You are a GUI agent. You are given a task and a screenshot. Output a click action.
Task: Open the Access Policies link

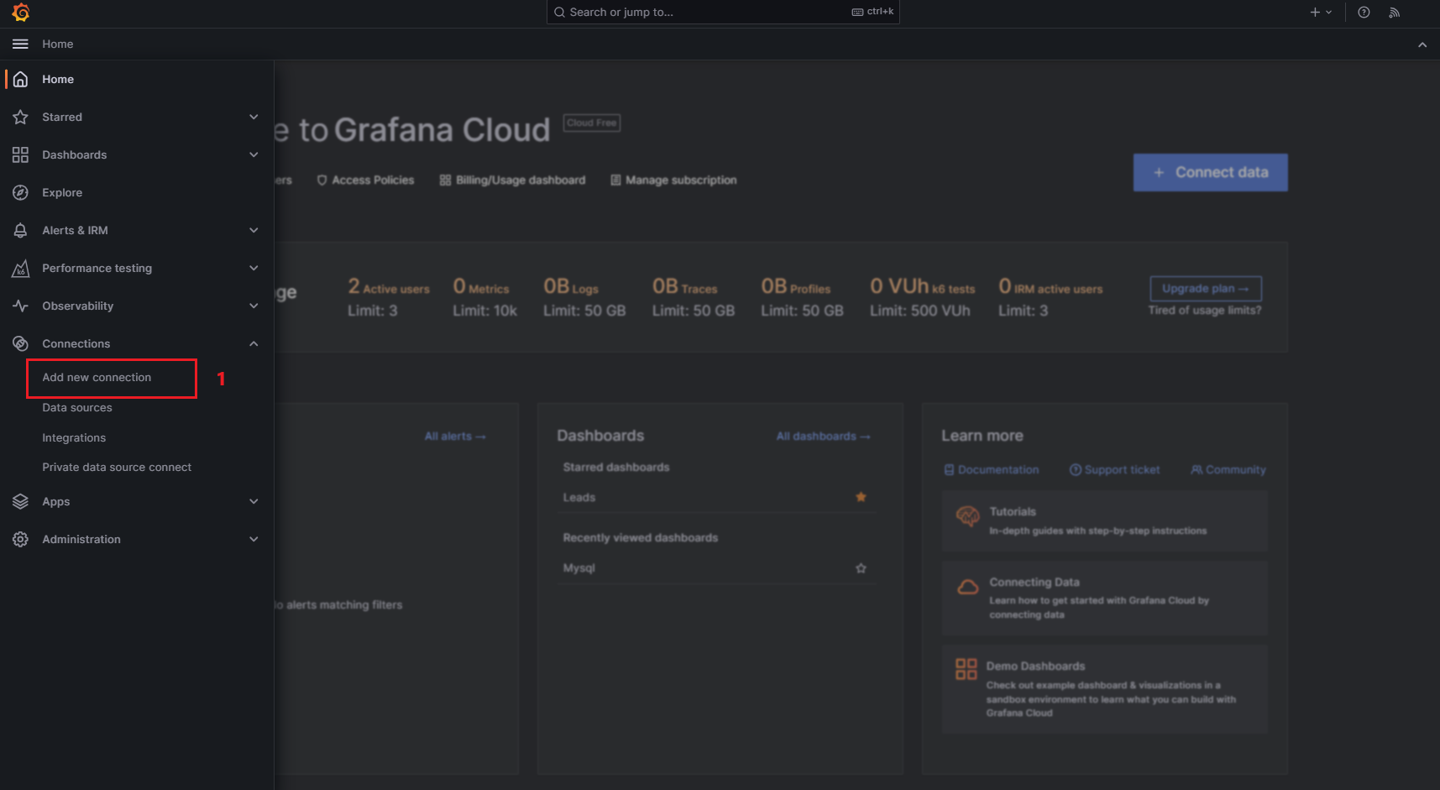[x=365, y=180]
